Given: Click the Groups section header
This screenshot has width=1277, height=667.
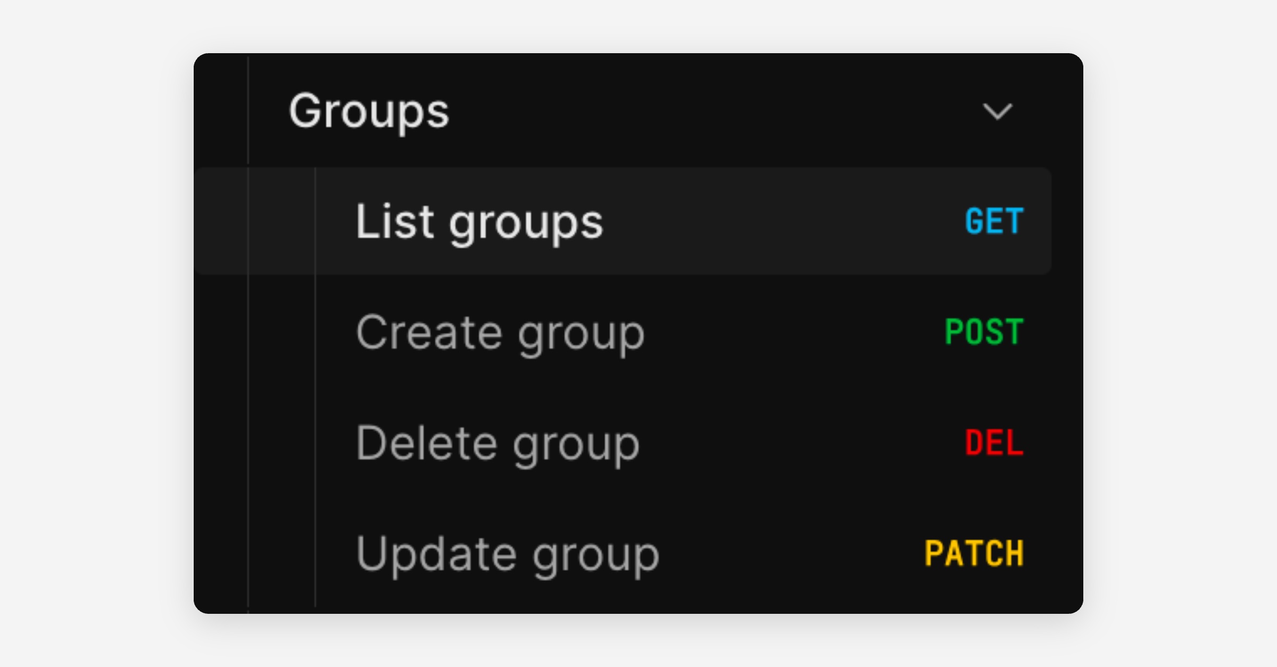Looking at the screenshot, I should coord(650,111).
